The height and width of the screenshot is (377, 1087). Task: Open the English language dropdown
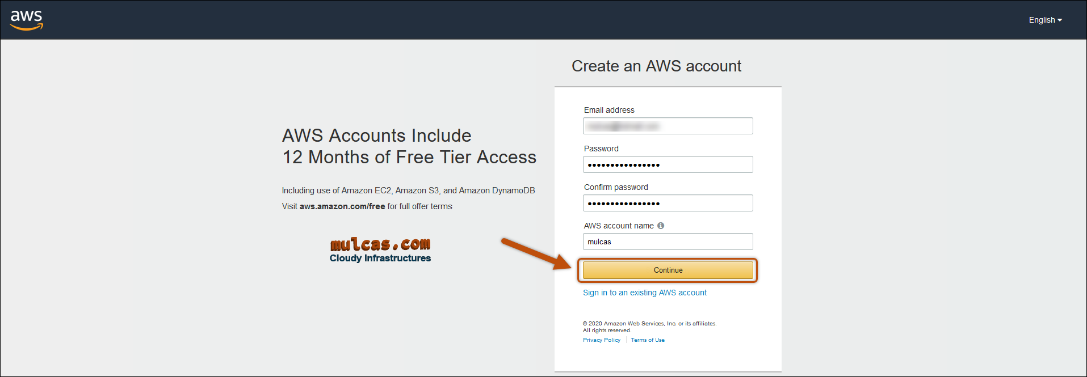pos(1045,20)
